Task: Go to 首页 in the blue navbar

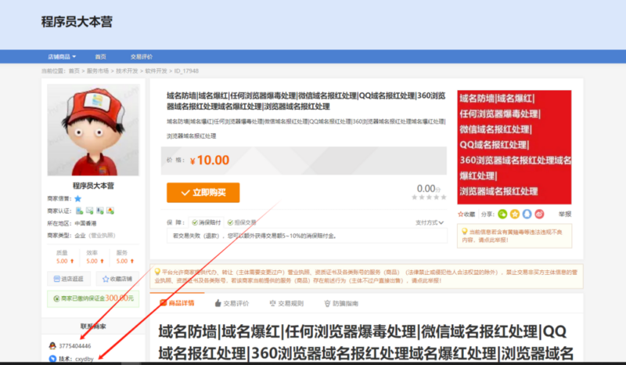Action: coord(101,56)
